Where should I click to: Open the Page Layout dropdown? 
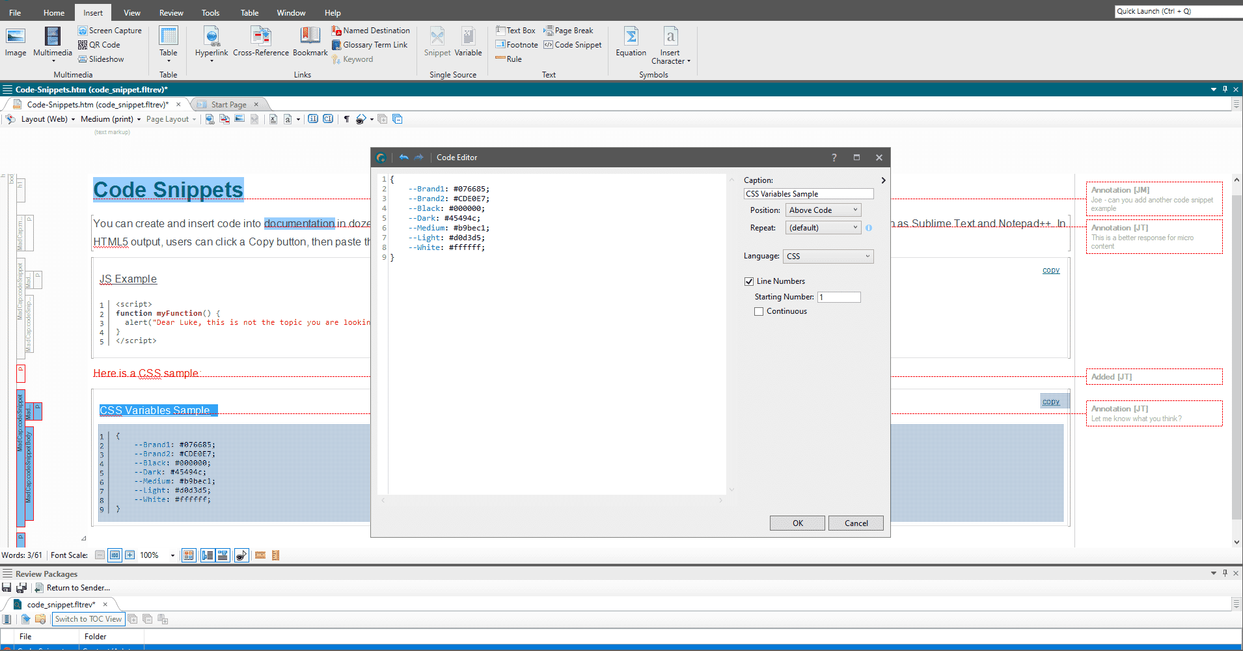tap(171, 119)
